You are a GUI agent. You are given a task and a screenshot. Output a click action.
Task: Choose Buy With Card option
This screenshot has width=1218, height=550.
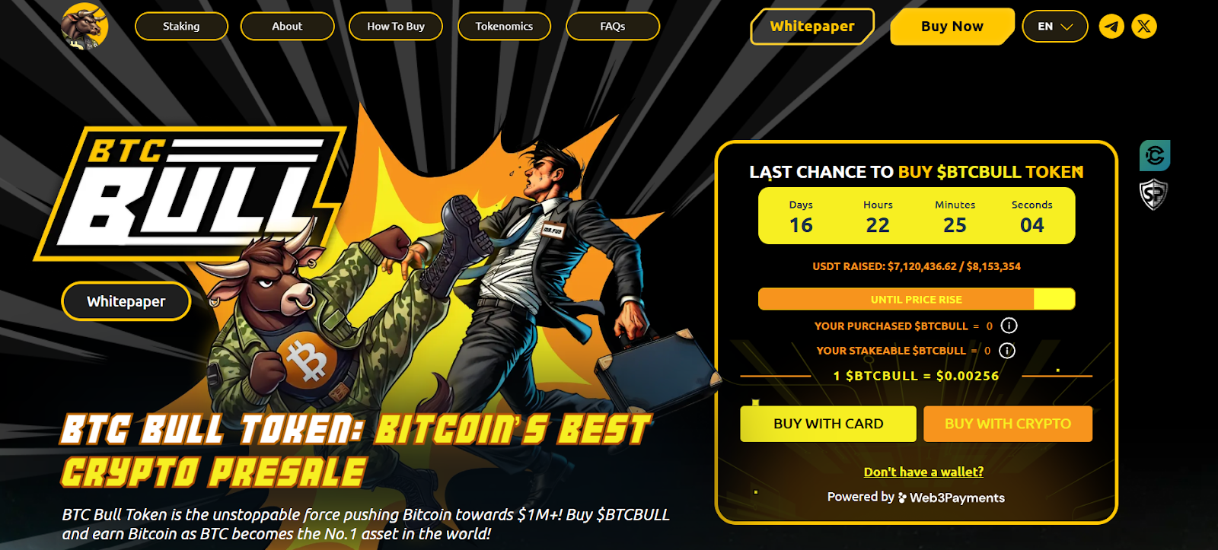(828, 424)
